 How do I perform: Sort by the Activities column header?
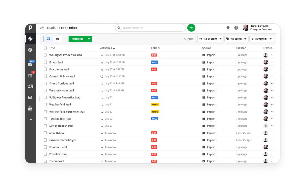point(107,48)
